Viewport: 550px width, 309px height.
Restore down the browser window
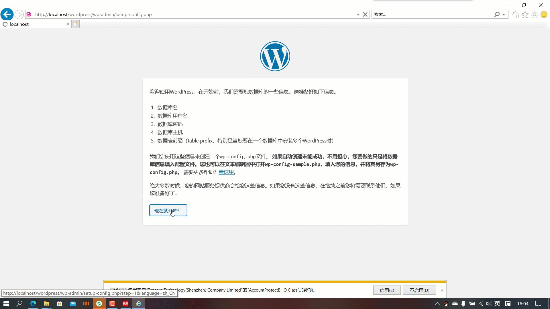pyautogui.click(x=524, y=5)
